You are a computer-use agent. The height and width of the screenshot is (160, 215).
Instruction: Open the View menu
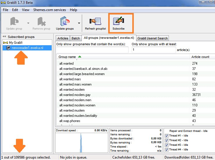click(x=26, y=10)
